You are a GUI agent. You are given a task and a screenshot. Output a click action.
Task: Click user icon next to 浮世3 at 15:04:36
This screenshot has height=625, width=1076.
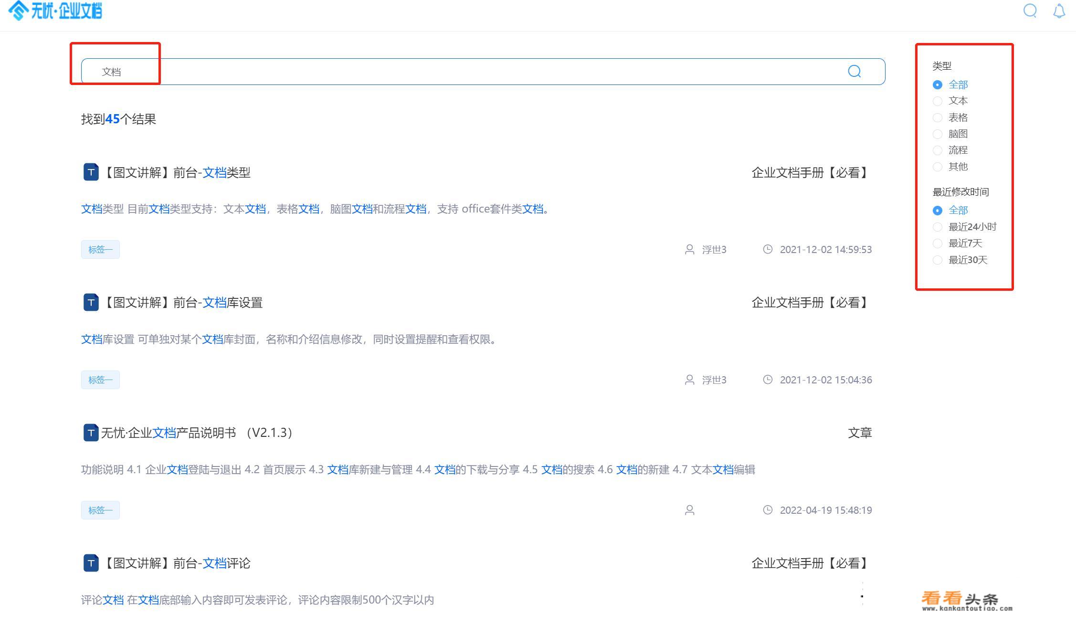point(689,380)
